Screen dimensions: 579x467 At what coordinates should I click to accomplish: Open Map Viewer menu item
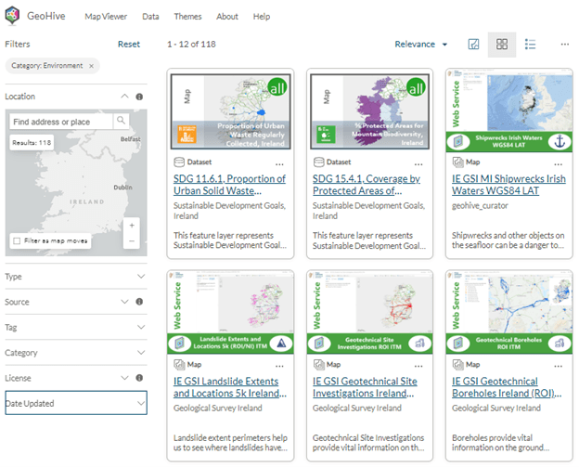pyautogui.click(x=106, y=17)
